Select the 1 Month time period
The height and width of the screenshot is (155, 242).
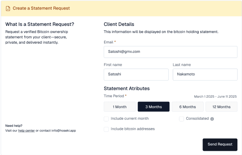click(120, 107)
